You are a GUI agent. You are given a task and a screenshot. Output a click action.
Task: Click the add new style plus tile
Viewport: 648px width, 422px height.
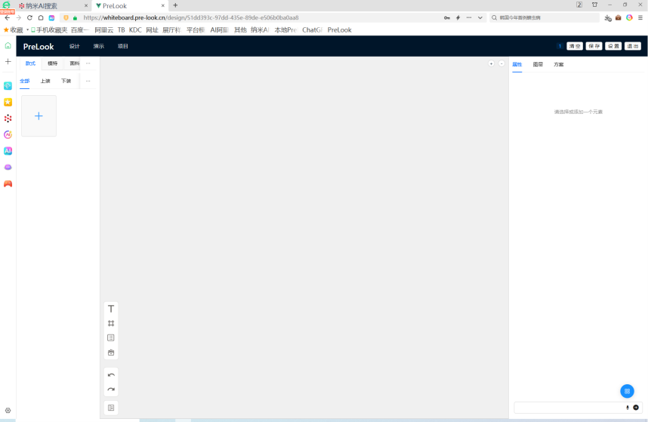pyautogui.click(x=39, y=116)
